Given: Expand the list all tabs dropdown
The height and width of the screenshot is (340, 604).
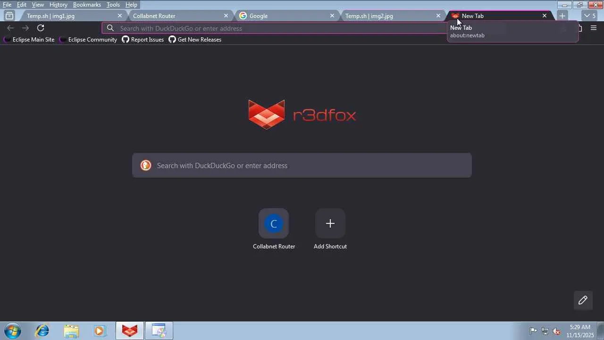Looking at the screenshot, I should point(589,16).
